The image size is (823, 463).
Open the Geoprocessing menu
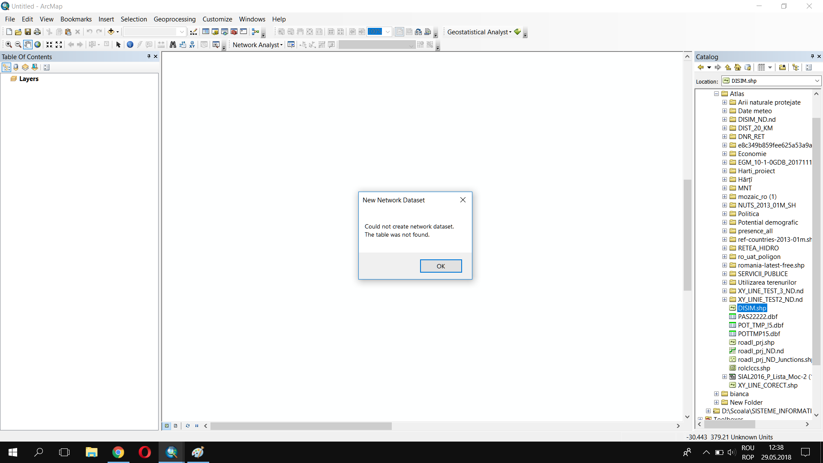tap(174, 19)
